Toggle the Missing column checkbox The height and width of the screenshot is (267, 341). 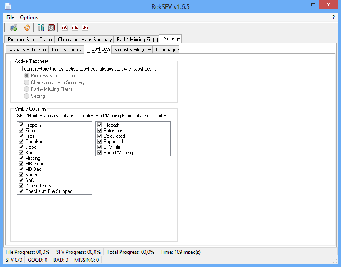(x=21, y=158)
